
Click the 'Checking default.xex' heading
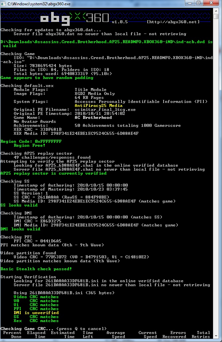point(27,86)
